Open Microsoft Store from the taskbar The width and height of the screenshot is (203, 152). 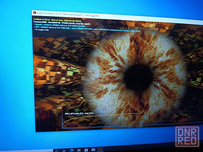pos(86,150)
